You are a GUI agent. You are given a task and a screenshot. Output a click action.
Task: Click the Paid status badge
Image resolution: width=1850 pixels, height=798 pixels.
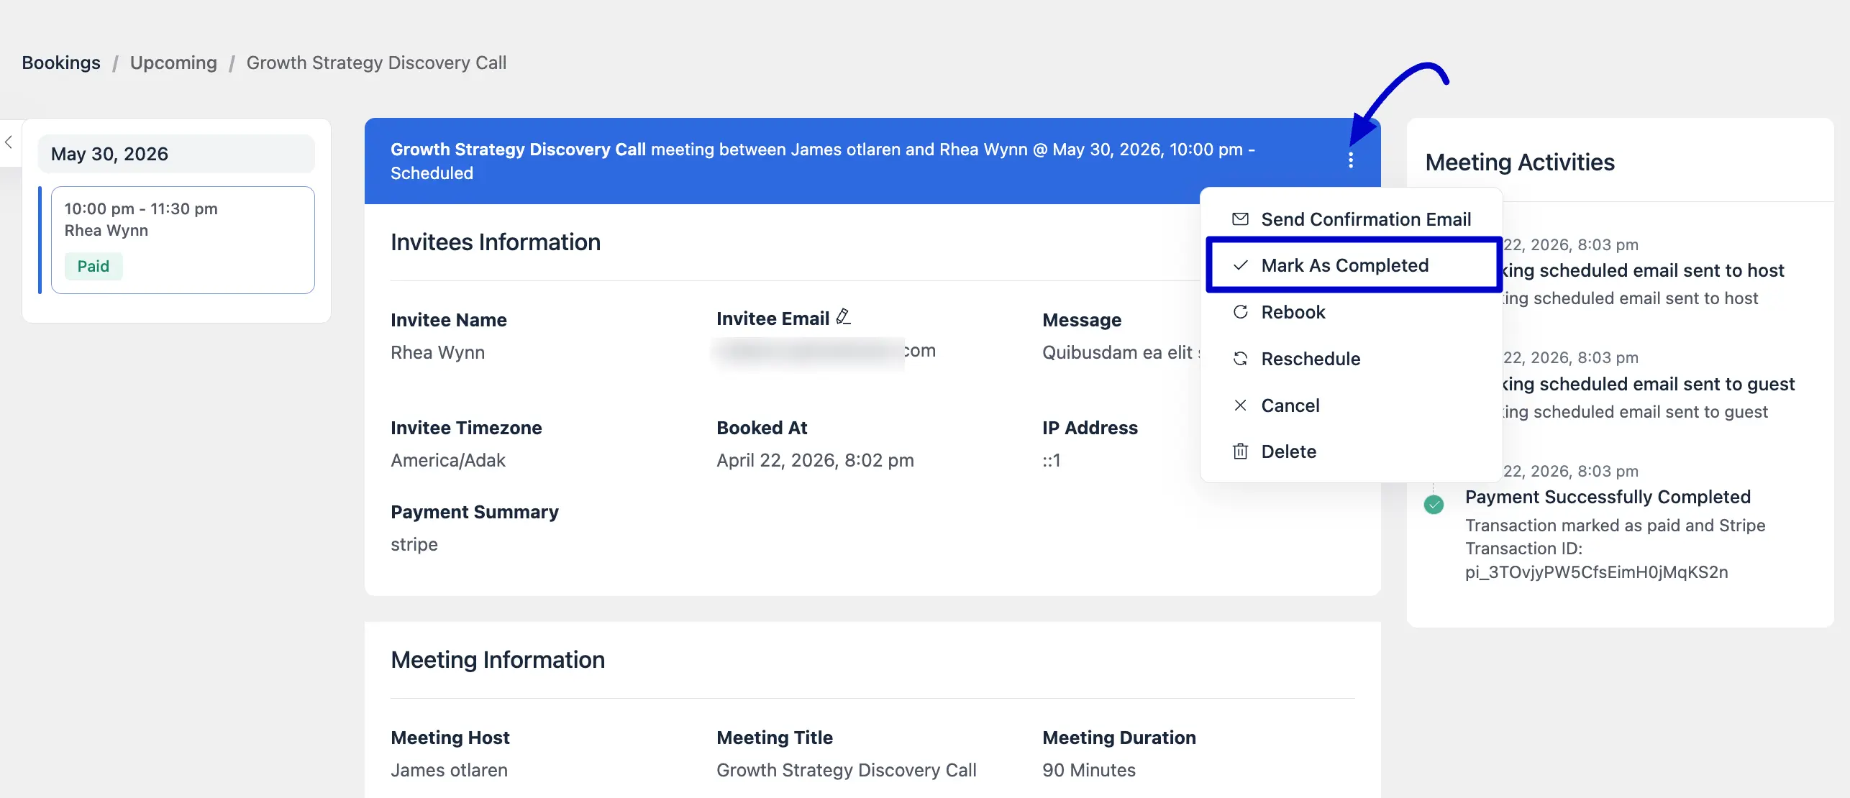(x=94, y=266)
